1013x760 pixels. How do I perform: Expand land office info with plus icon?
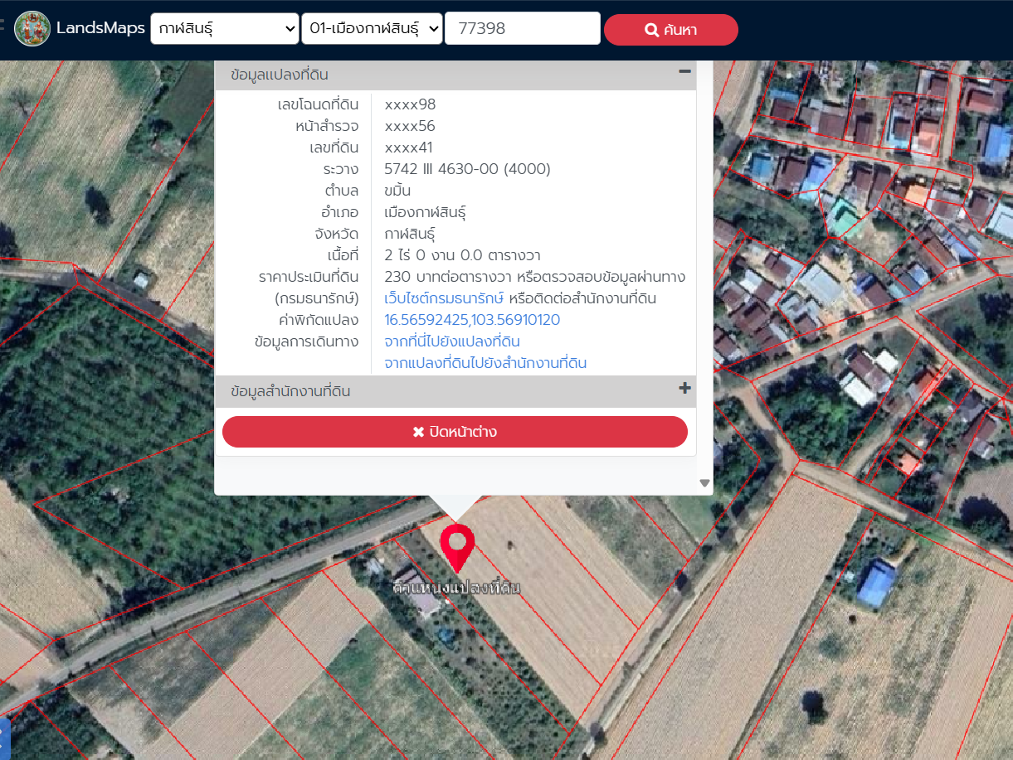tap(684, 389)
